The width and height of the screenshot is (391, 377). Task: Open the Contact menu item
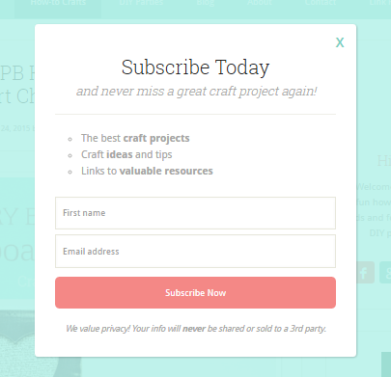tap(321, 3)
